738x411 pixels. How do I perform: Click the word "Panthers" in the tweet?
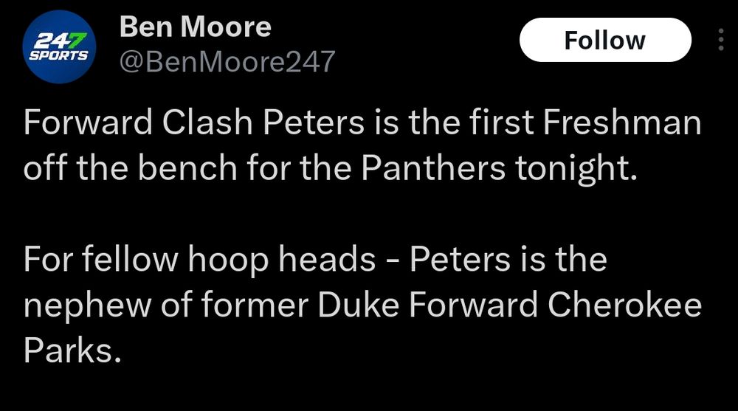[433, 168]
